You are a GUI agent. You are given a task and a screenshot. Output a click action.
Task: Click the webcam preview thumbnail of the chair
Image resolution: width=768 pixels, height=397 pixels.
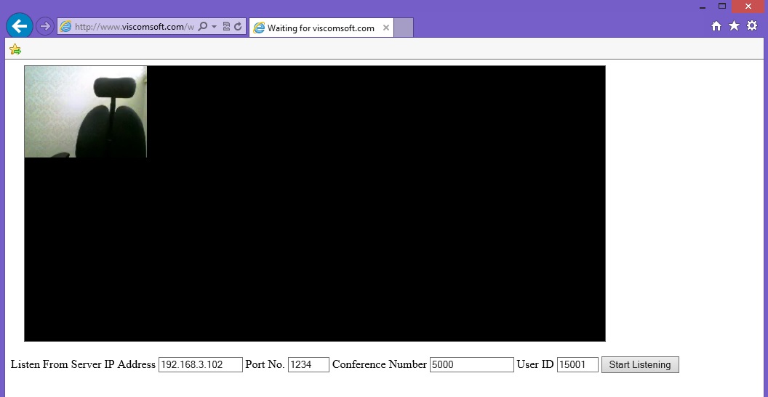click(x=86, y=112)
